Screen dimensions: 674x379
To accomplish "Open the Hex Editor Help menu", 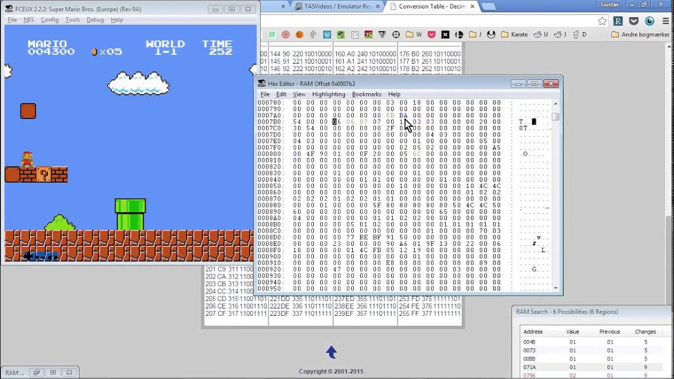I will [x=394, y=94].
